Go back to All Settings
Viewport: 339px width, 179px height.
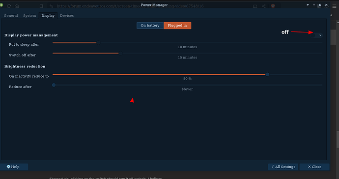pos(283,167)
